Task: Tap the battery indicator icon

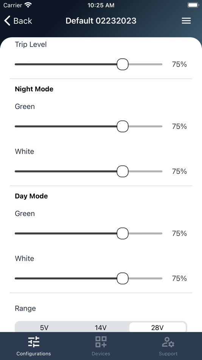Action: coord(193,5)
